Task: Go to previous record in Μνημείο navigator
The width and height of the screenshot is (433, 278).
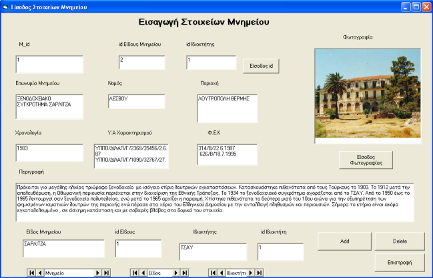Action: point(40,273)
